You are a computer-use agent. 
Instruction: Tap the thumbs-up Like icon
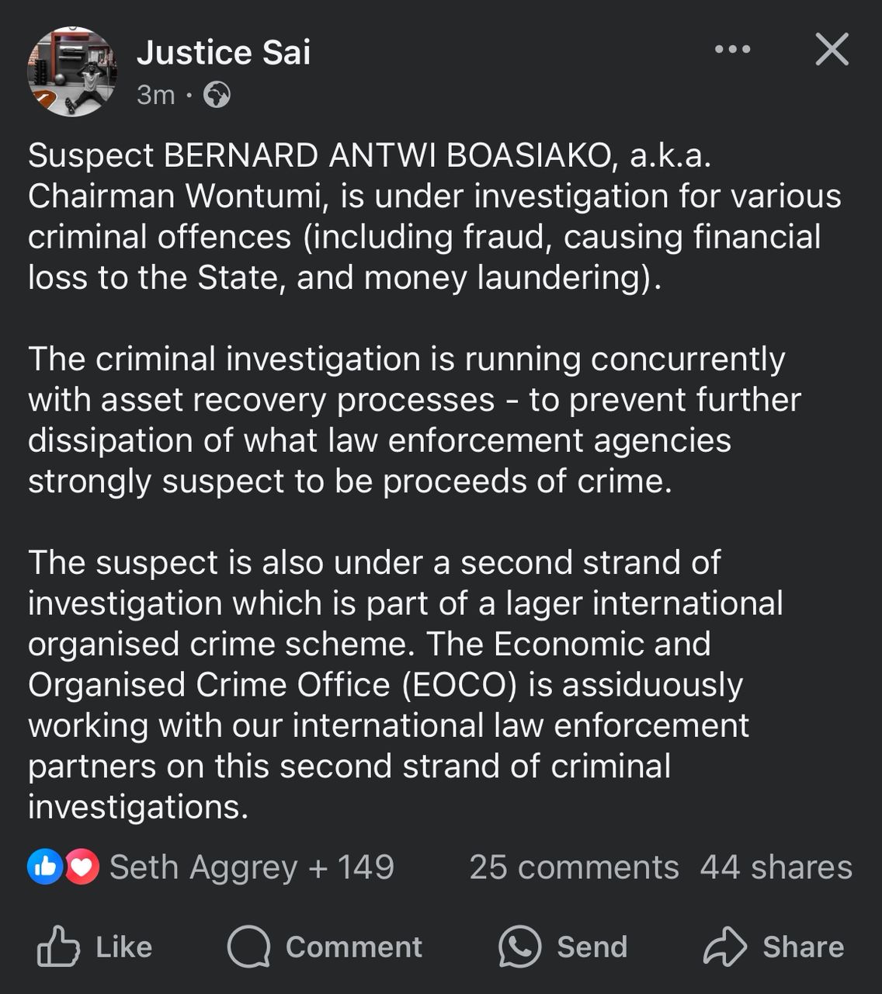click(x=58, y=946)
